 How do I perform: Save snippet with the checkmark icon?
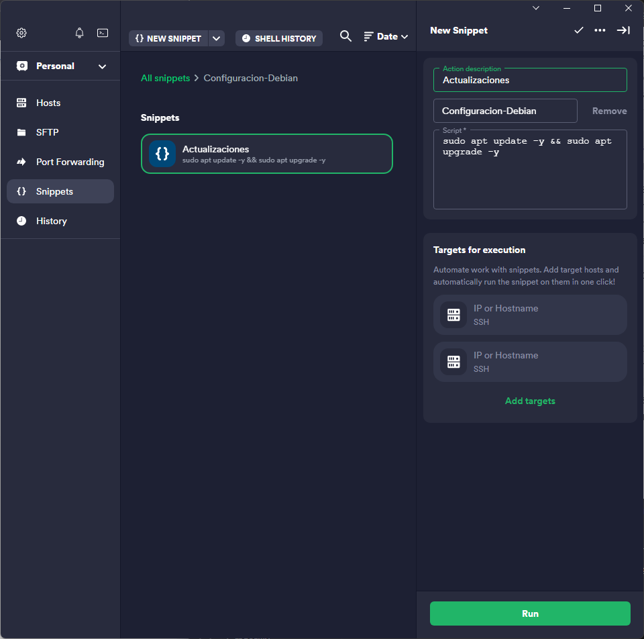[579, 30]
